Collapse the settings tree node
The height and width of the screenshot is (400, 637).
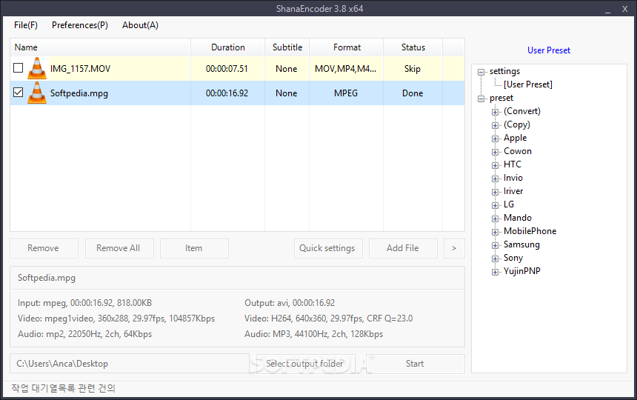coord(481,72)
